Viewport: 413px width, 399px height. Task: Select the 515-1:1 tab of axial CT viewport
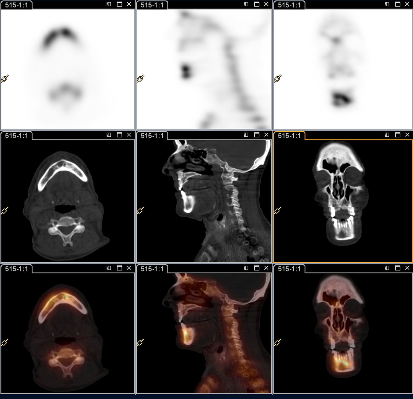tap(17, 136)
